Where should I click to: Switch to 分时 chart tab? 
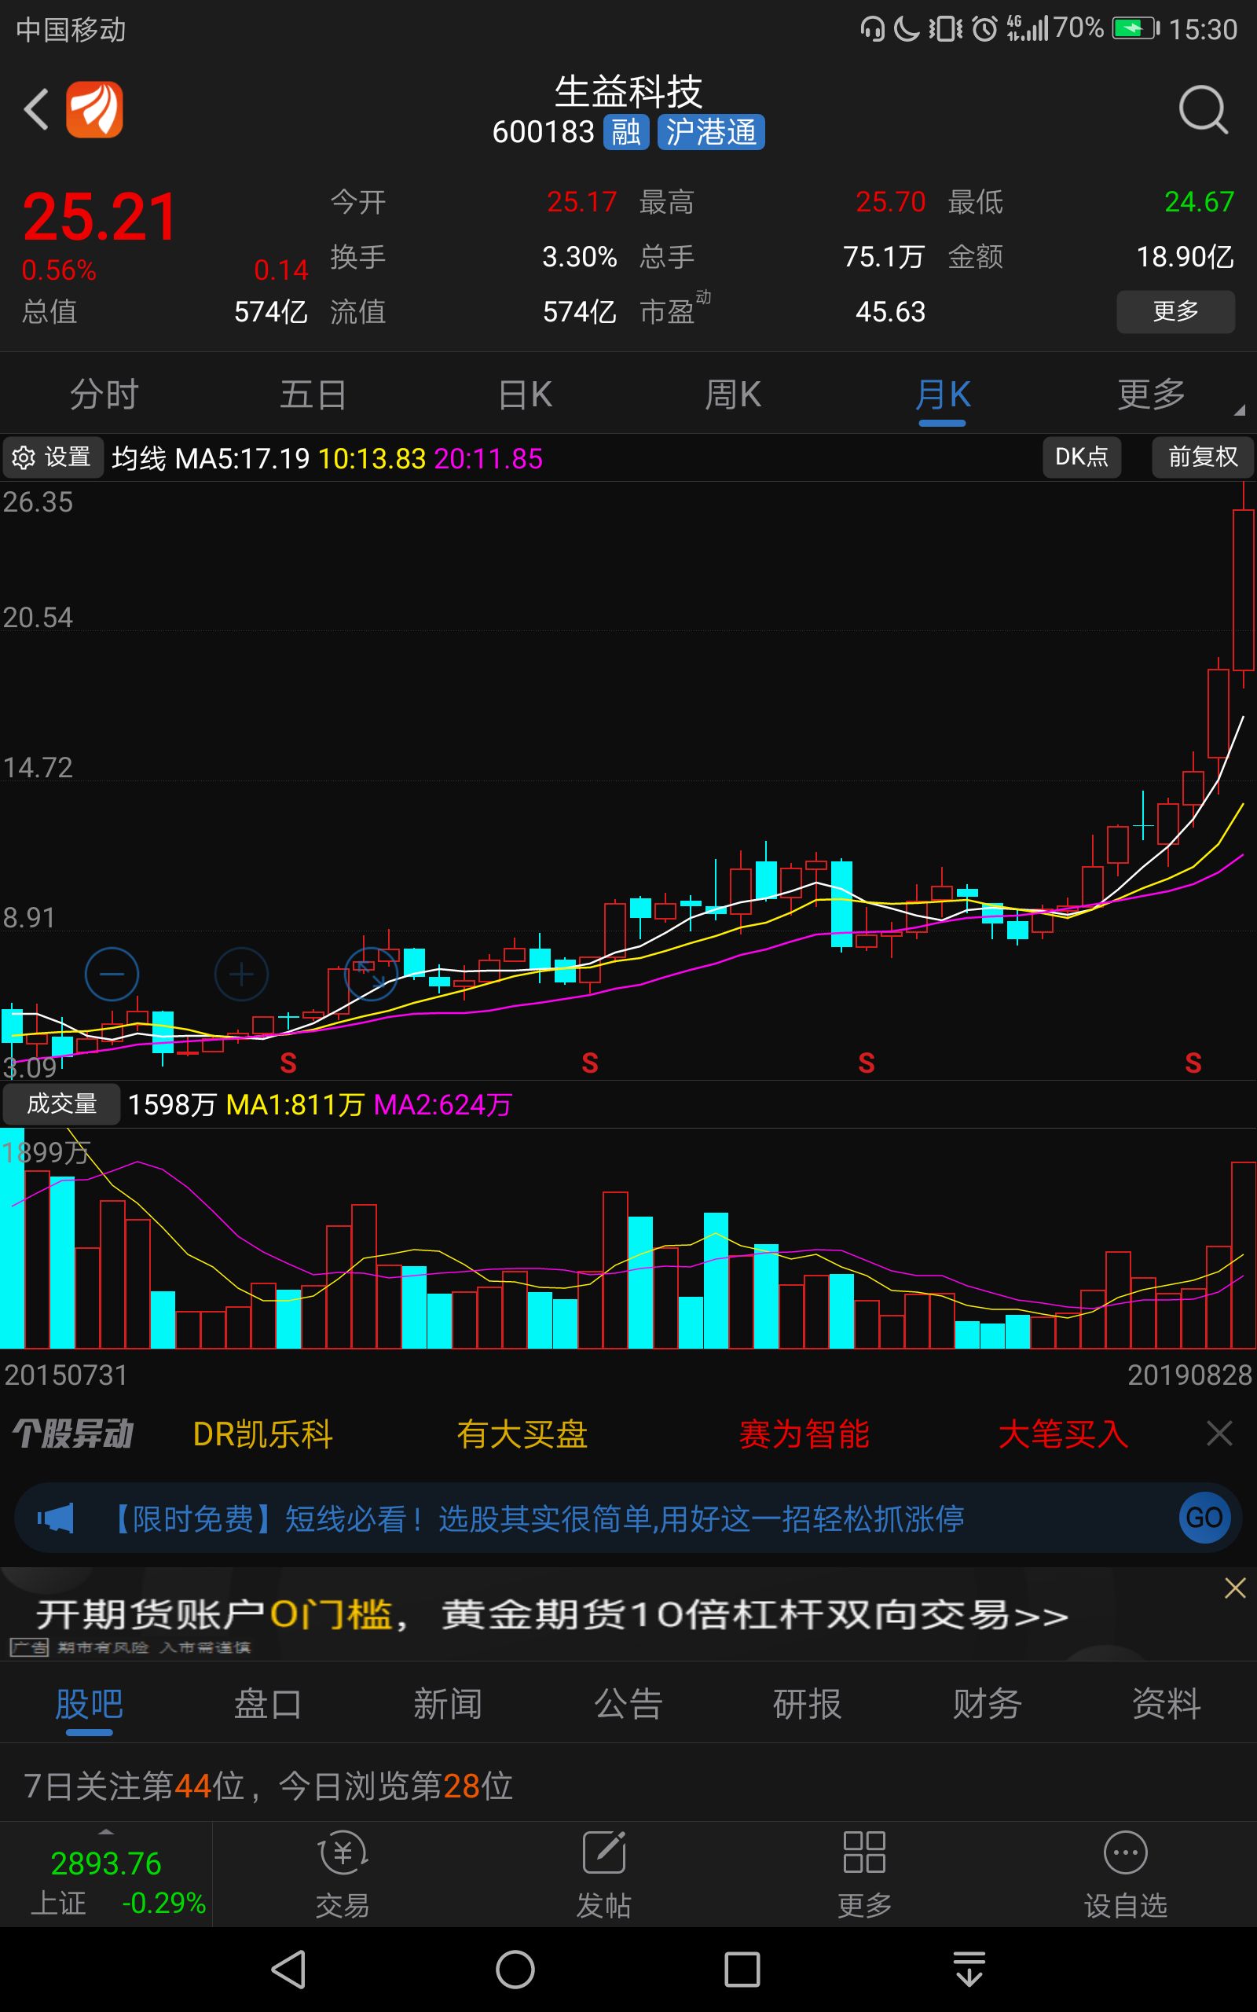(x=104, y=394)
